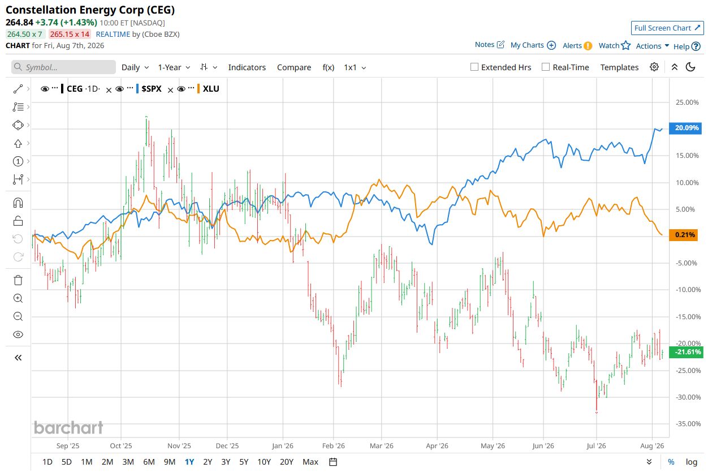Image resolution: width=708 pixels, height=472 pixels.
Task: Open the Daily frequency dropdown
Action: coord(135,67)
